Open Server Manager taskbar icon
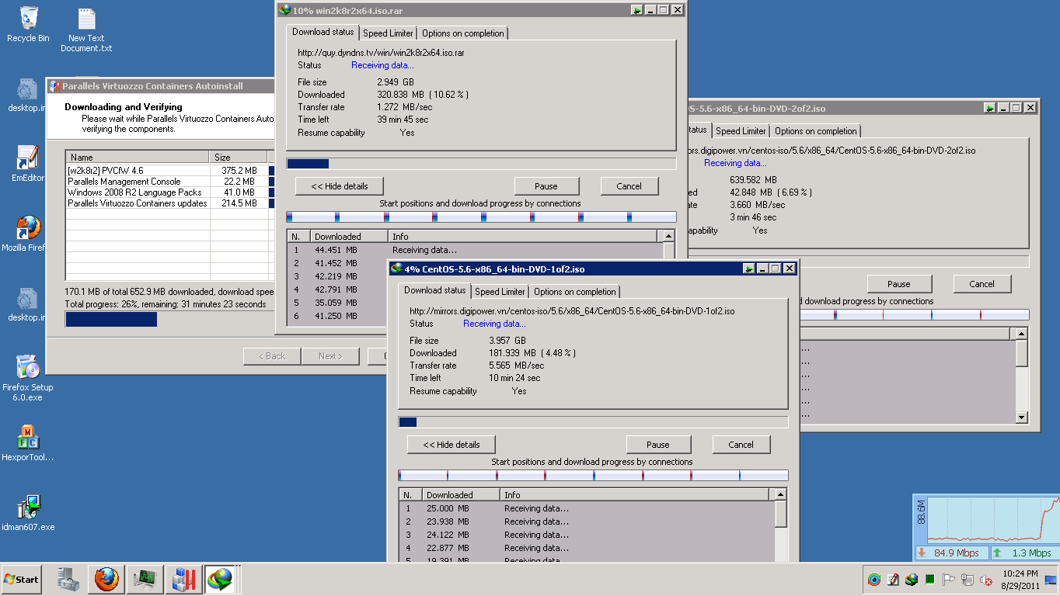This screenshot has width=1060, height=596. (x=68, y=579)
